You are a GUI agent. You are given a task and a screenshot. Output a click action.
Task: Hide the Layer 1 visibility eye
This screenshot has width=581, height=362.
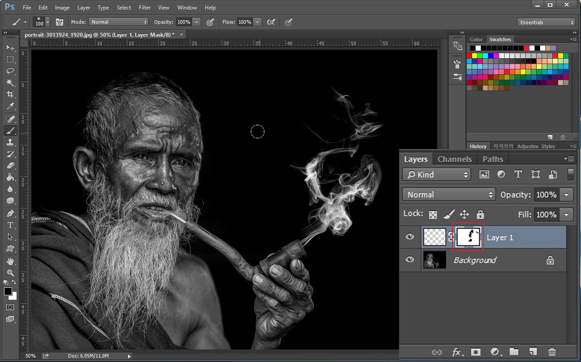tap(410, 237)
